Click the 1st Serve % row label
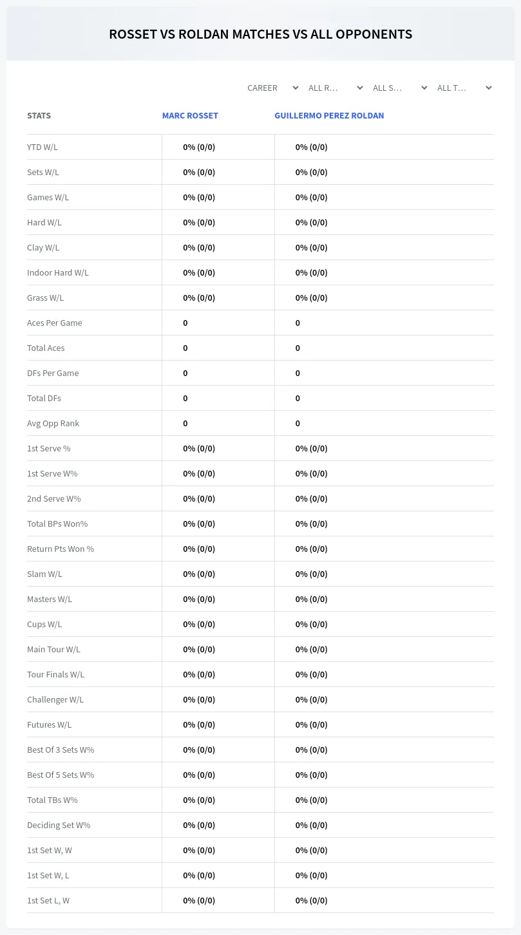Screen dimensions: 521x935 [49, 448]
